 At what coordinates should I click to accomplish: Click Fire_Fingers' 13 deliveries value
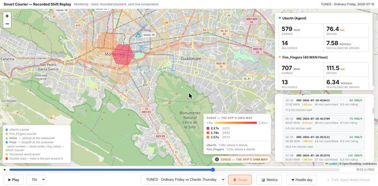point(285,82)
